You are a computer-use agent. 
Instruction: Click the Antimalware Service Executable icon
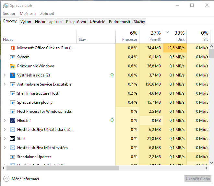point(13,84)
